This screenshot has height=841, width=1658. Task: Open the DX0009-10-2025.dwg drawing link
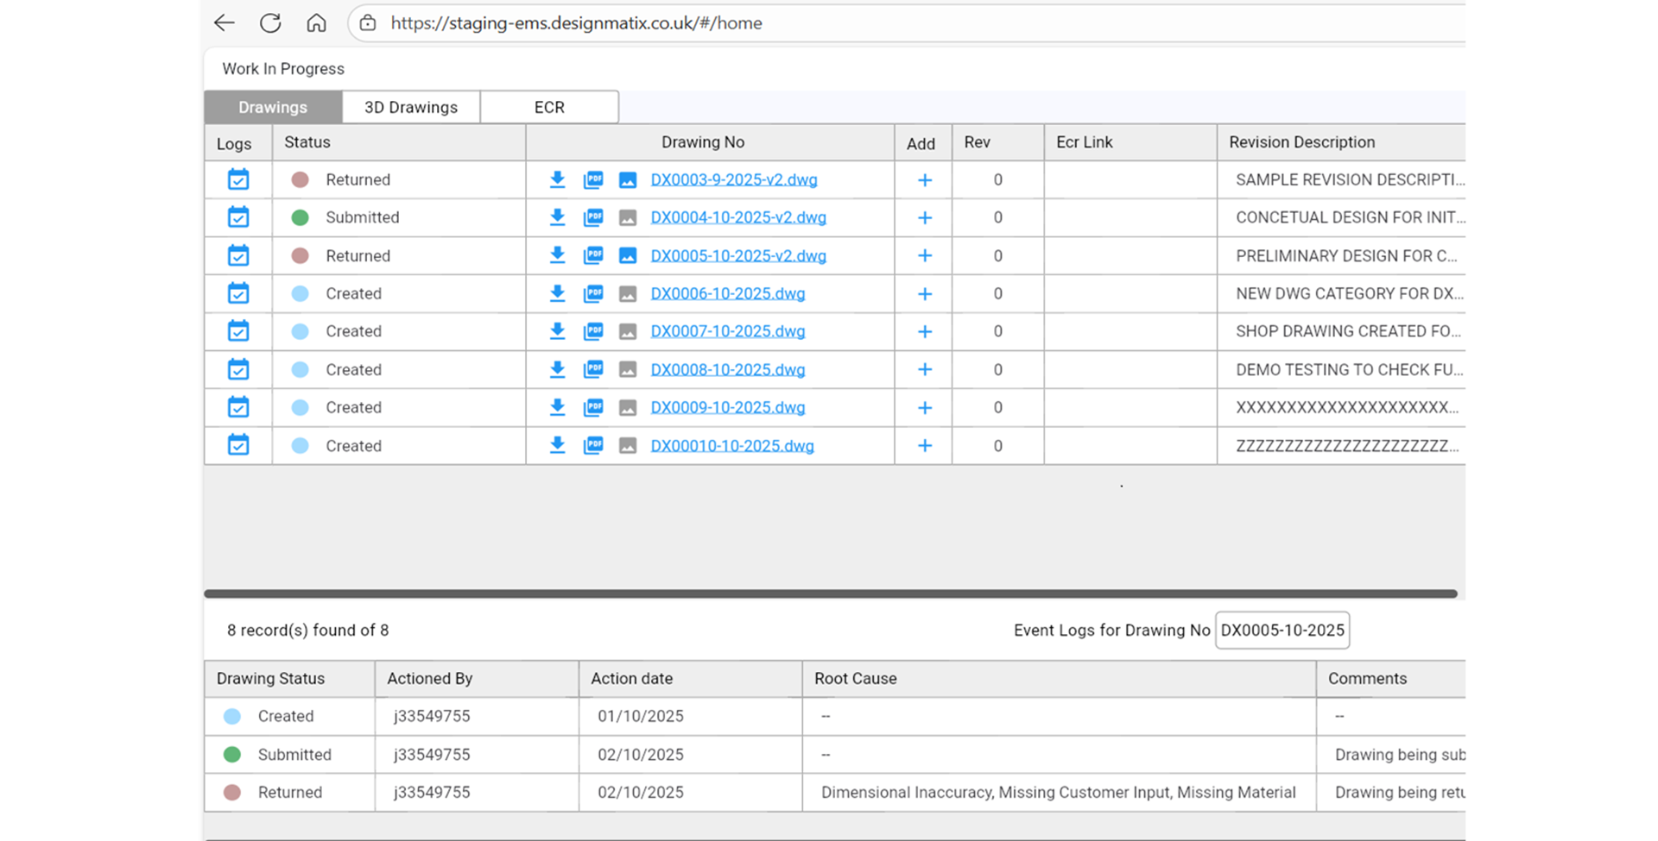tap(727, 407)
